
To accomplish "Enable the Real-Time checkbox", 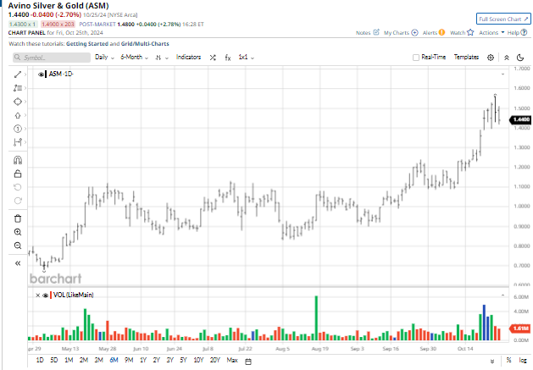I will (416, 58).
